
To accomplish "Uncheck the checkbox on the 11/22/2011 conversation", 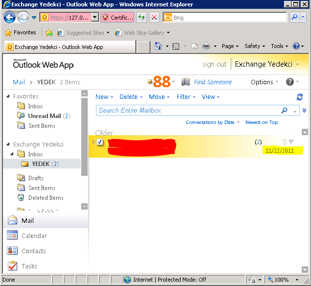I will point(100,142).
